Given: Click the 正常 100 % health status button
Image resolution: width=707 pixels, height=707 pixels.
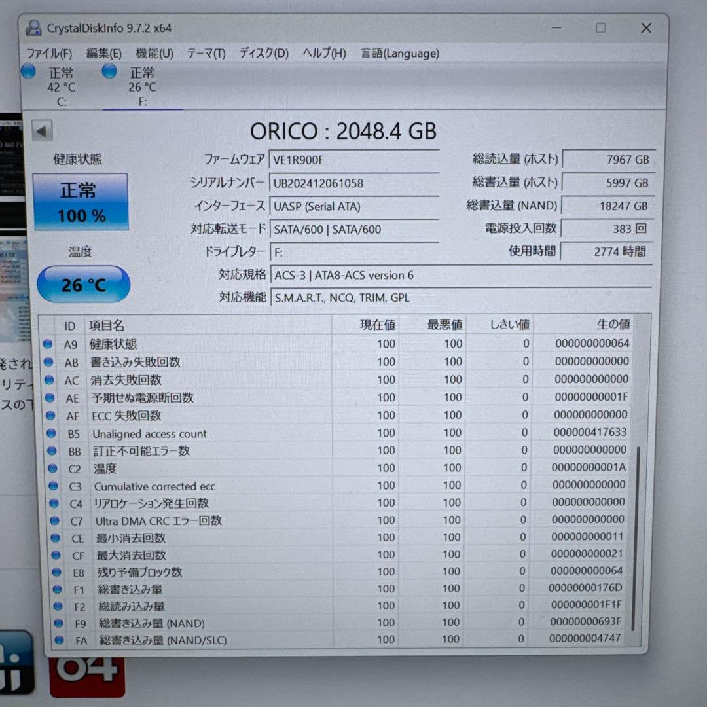Looking at the screenshot, I should point(81,202).
